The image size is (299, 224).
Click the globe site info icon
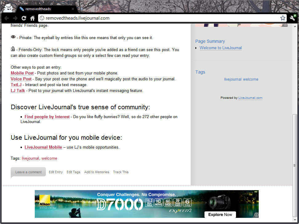[42, 18]
